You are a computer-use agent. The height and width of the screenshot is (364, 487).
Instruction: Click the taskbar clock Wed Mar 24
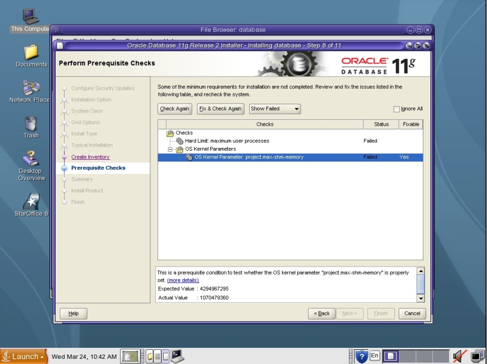tap(84, 356)
